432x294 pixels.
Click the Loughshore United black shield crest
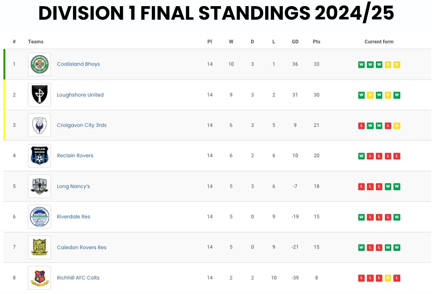(39, 94)
